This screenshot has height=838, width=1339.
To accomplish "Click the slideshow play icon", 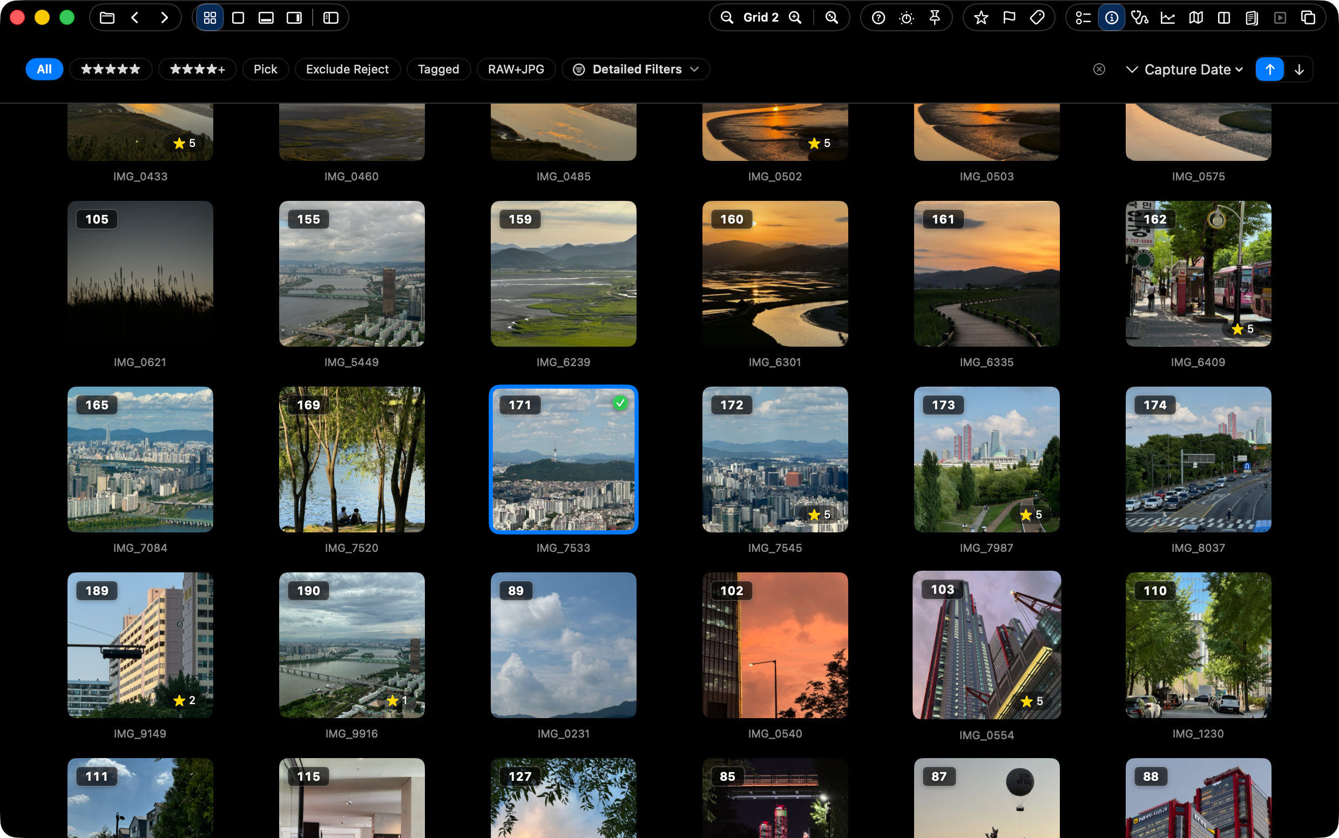I will click(1280, 18).
